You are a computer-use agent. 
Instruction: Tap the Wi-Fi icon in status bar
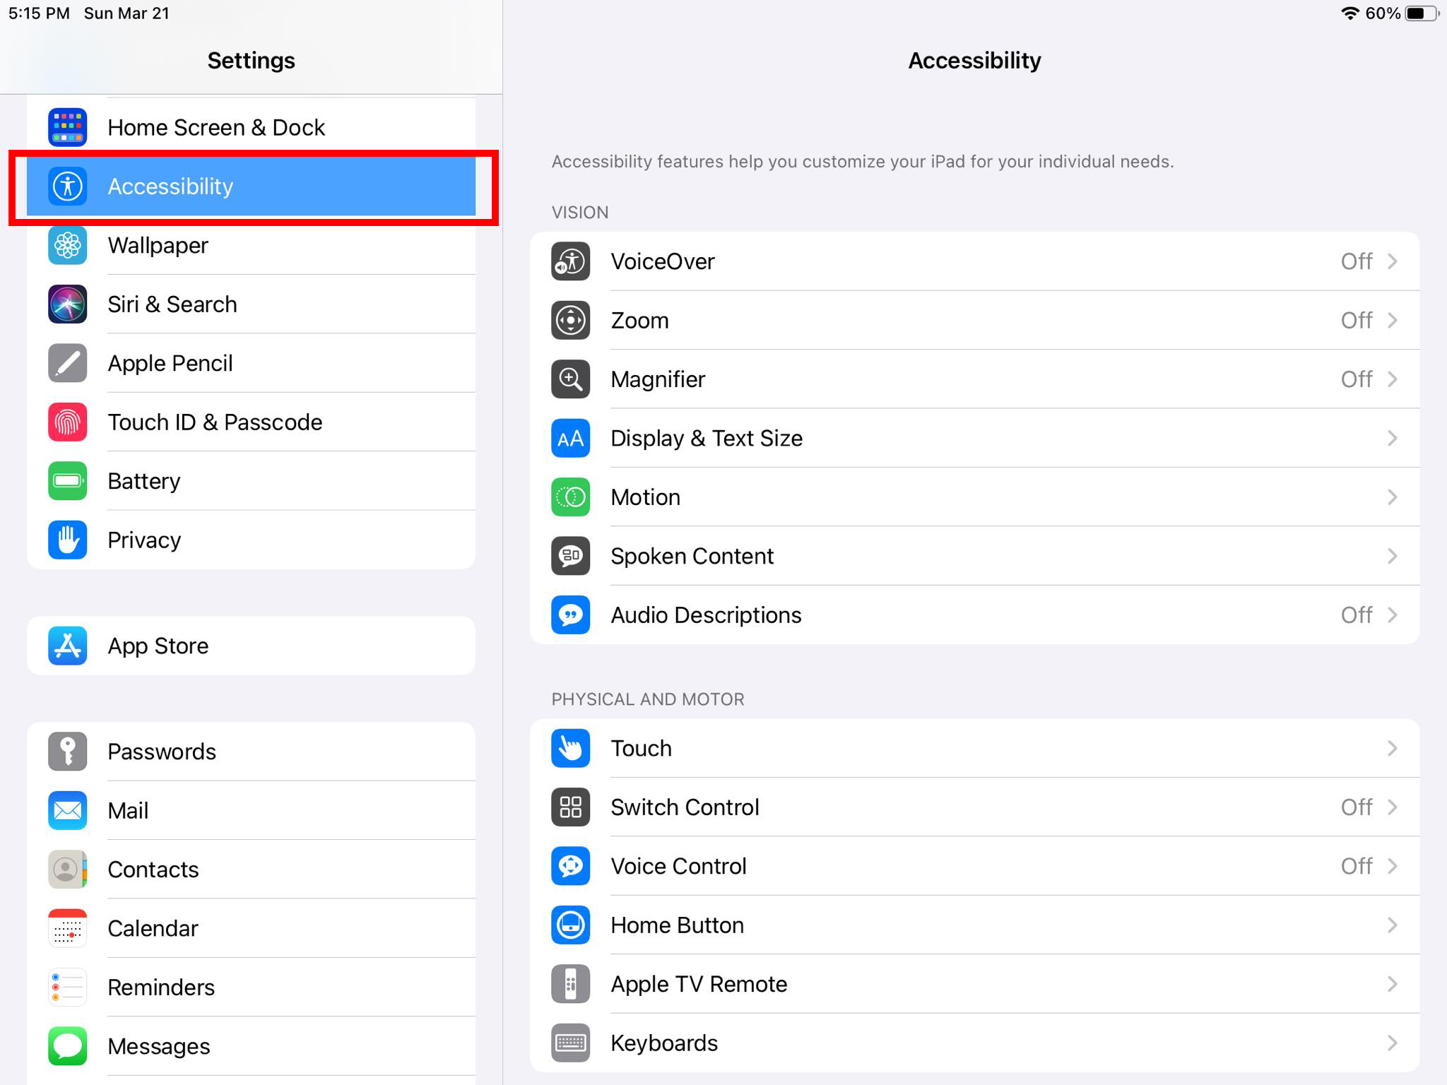1349,13
